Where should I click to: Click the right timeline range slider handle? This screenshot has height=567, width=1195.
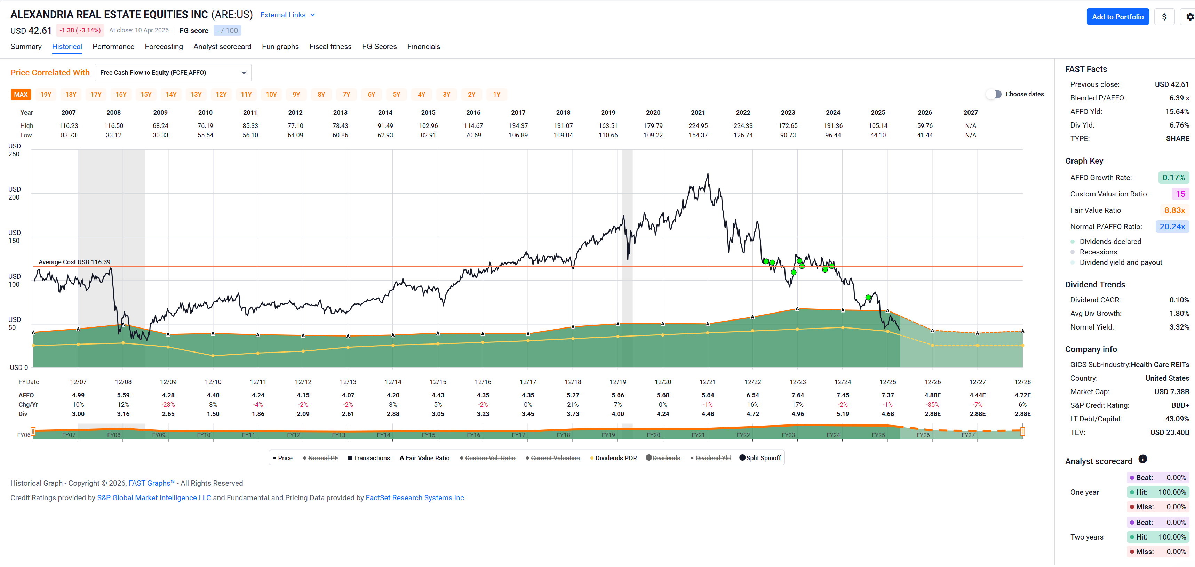1022,432
